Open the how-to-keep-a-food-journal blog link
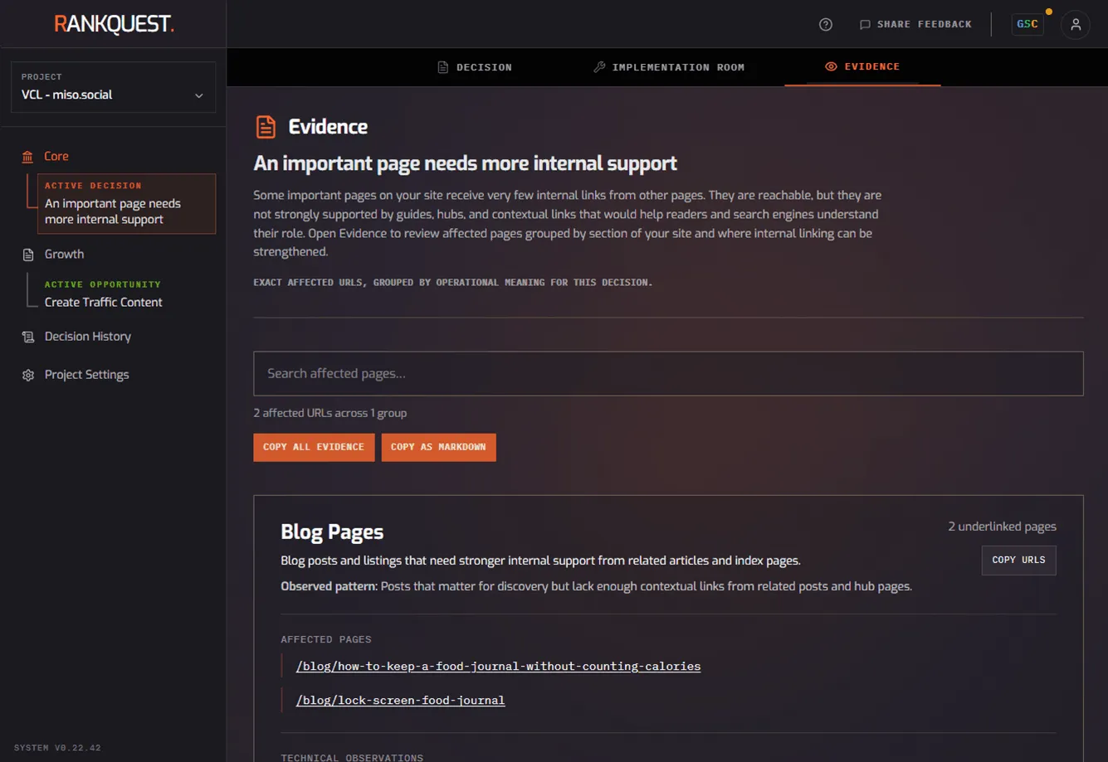 click(x=498, y=666)
